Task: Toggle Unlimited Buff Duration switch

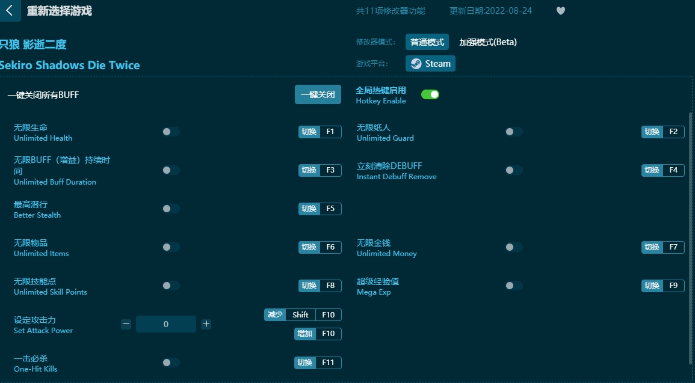Action: (x=171, y=170)
